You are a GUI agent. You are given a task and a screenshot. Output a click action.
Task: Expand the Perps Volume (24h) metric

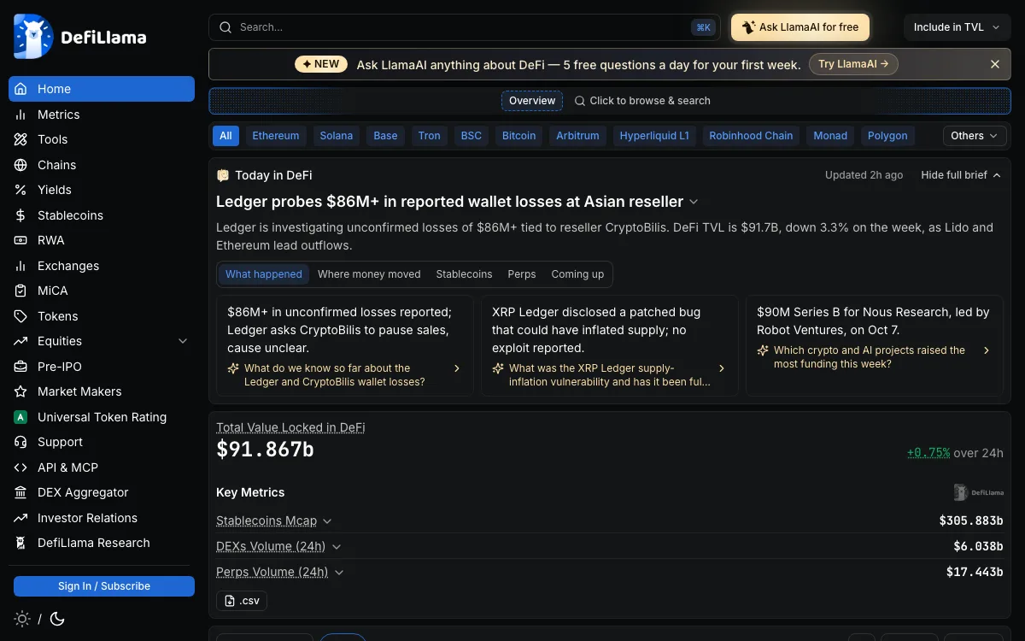(x=339, y=573)
